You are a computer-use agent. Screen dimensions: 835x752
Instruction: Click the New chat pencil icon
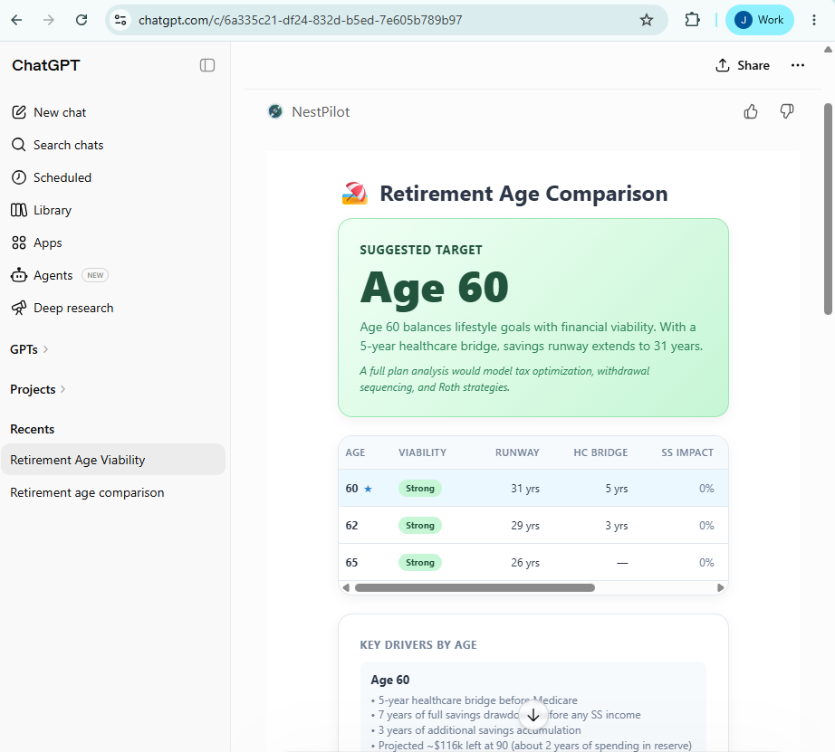tap(19, 112)
